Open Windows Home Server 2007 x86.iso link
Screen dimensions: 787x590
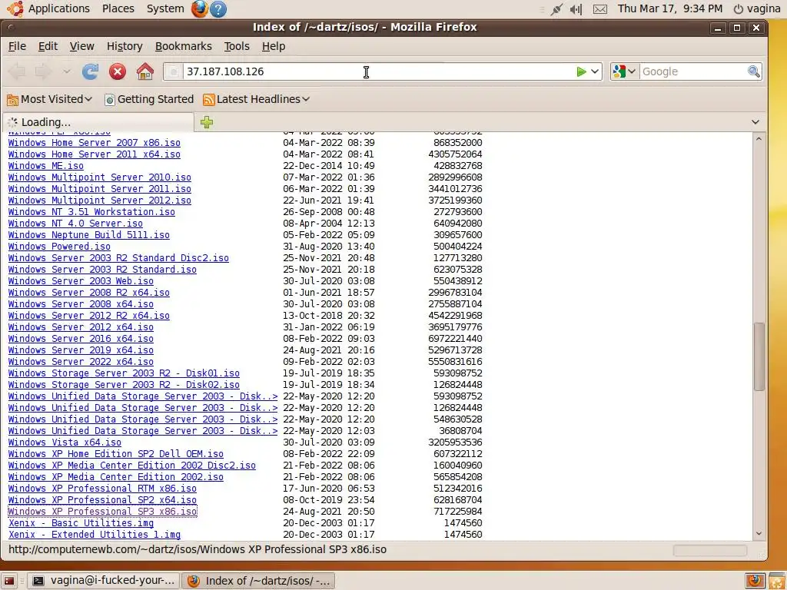pos(95,142)
